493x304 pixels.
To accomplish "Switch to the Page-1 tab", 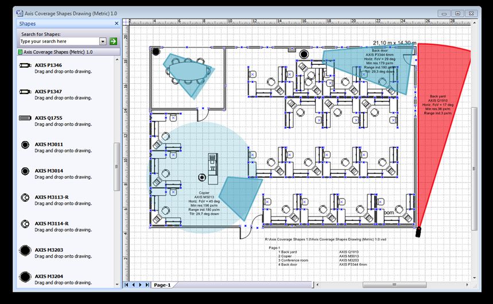I will (x=162, y=285).
